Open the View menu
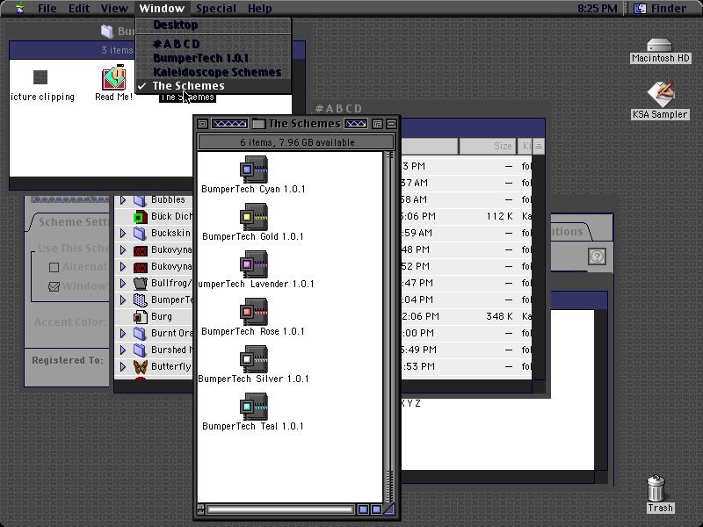This screenshot has width=703, height=527. (114, 8)
